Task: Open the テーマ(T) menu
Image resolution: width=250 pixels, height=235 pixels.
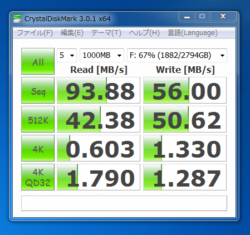Action: [x=106, y=33]
